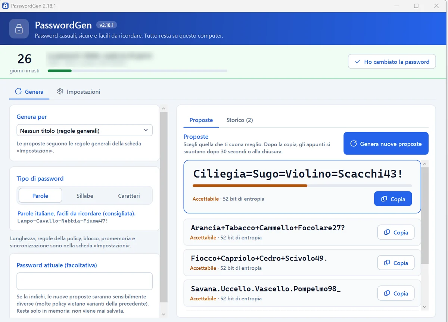Click the gear icon beside Impostazioni
Image resolution: width=448 pixels, height=322 pixels.
(60, 91)
